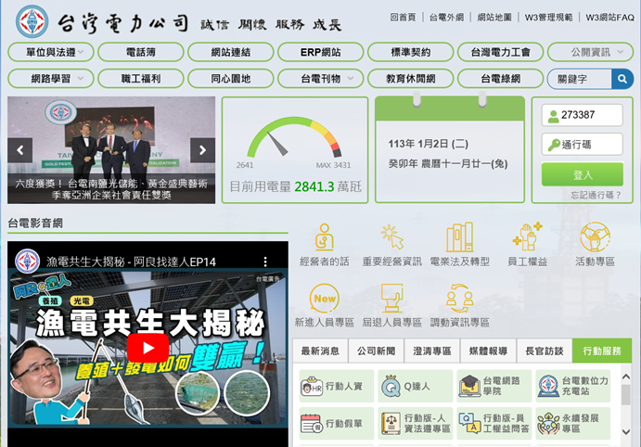Viewport: 641px width, 447px height.
Task: Open 教育休閒網 menu button
Action: [410, 79]
